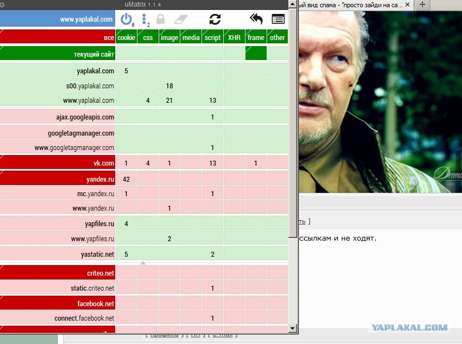Click the connect.facebook.net row label
Screen dimensions: 462x344
[x=57, y=318]
